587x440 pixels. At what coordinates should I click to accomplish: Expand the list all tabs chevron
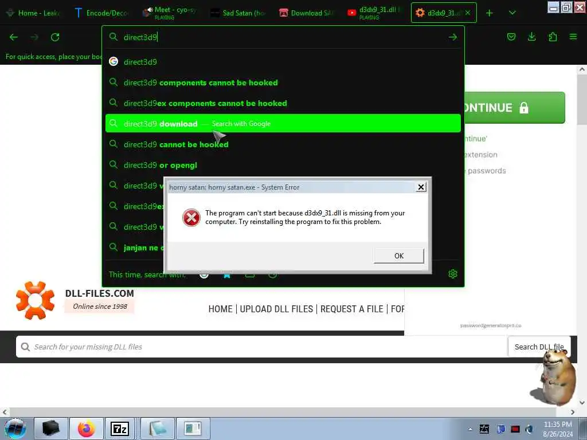tap(512, 13)
